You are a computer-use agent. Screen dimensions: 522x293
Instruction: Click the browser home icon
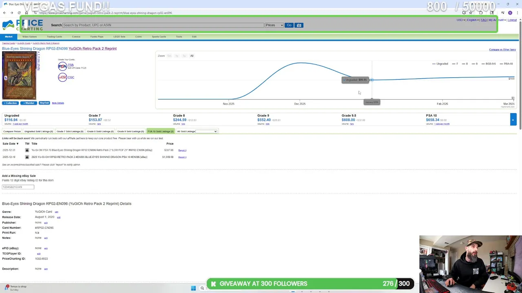27,13
